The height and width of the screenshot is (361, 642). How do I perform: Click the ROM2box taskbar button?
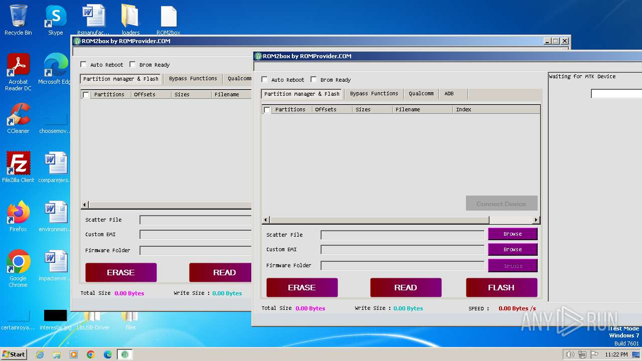[125, 354]
